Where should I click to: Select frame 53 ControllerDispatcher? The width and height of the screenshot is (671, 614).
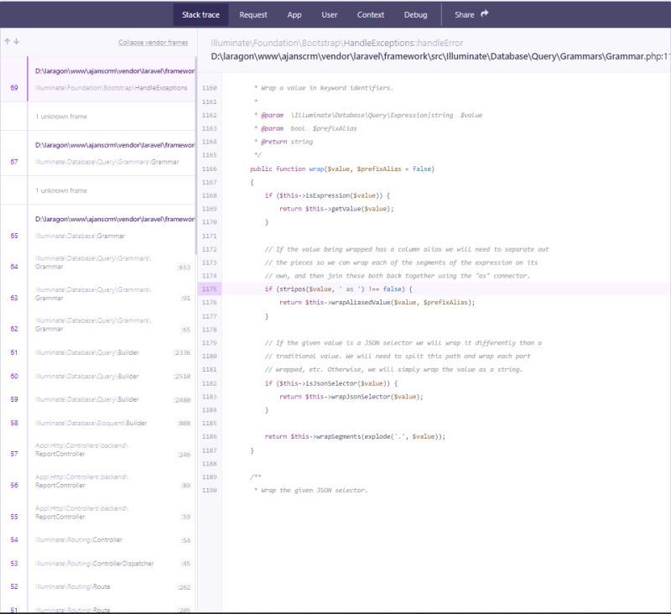[x=98, y=563]
